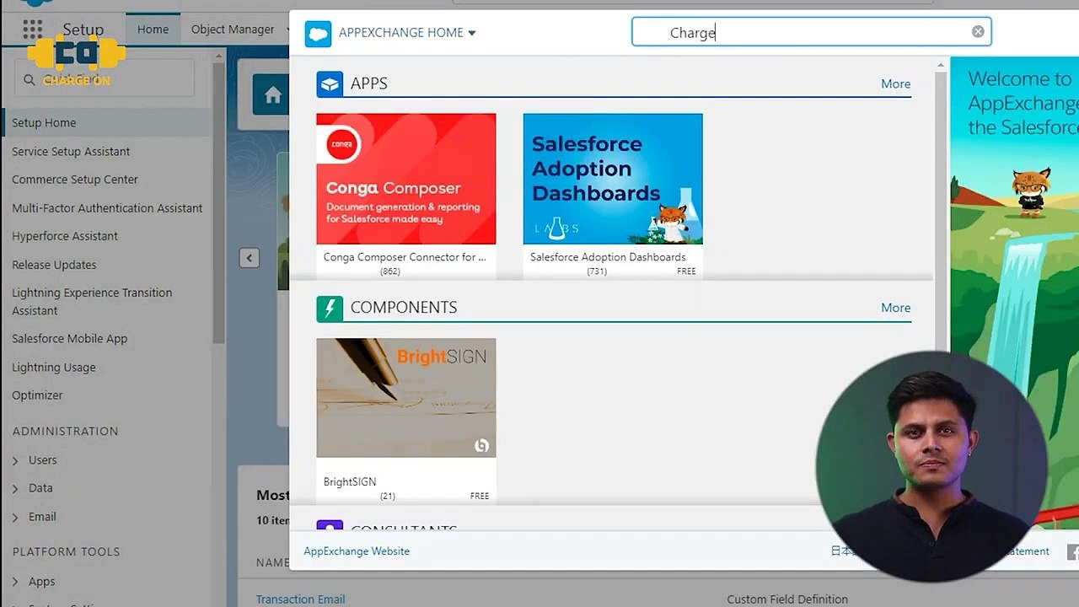Open Multi-Factor Authentication Assistant

point(107,208)
